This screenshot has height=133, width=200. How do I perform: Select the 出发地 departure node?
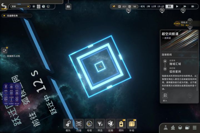click(165, 61)
